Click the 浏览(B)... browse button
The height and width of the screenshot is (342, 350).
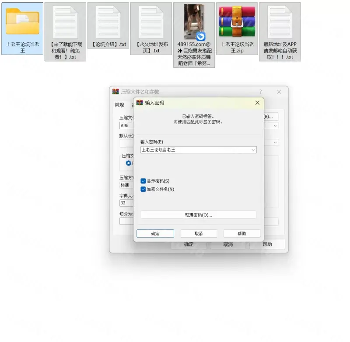point(271,117)
